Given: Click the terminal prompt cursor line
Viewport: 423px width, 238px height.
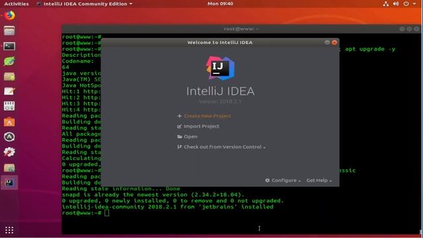Looking at the screenshot, I should tap(85, 213).
